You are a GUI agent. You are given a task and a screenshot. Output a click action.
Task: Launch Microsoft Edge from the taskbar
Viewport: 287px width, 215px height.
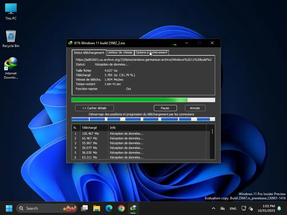pyautogui.click(x=109, y=208)
